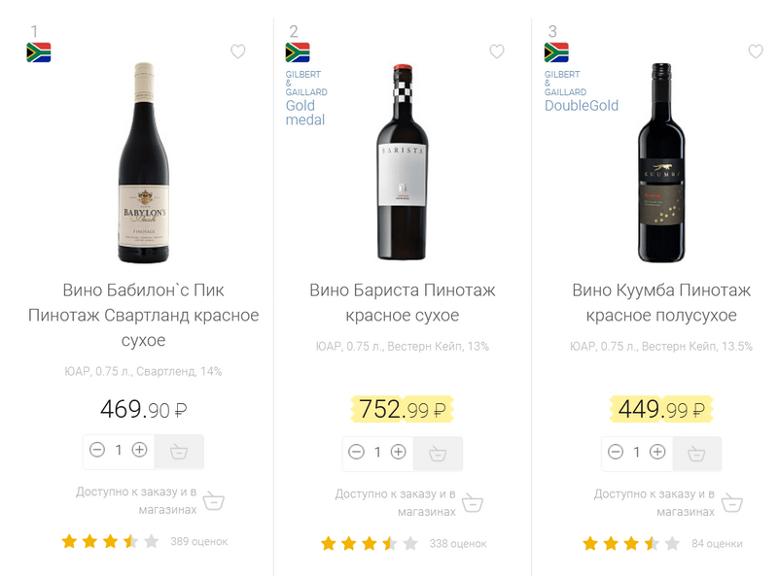Decrease quantity of Babylon's Peak wine

[x=97, y=450]
